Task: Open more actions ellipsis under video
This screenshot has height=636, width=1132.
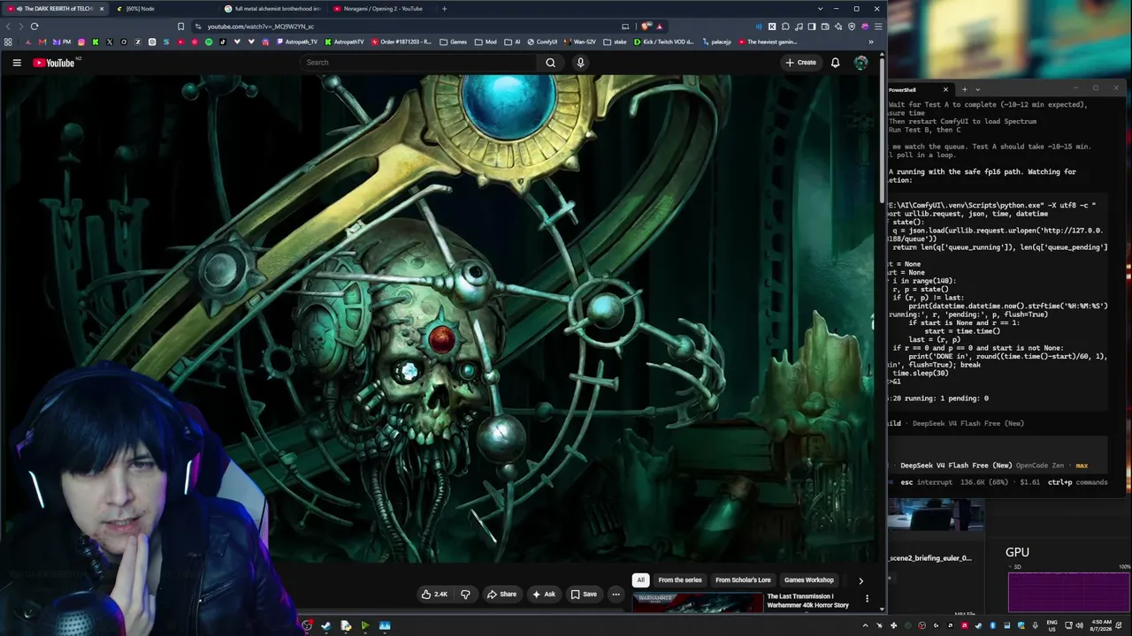Action: [x=616, y=594]
